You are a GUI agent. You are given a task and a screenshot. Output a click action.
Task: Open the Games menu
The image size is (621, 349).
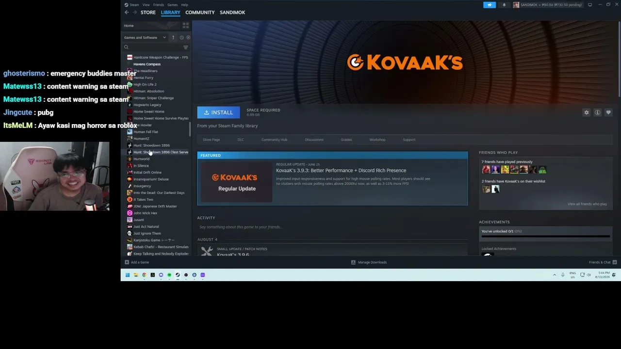172,5
